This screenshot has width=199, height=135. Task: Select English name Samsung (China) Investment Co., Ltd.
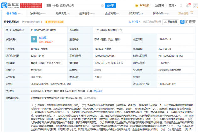(51, 84)
